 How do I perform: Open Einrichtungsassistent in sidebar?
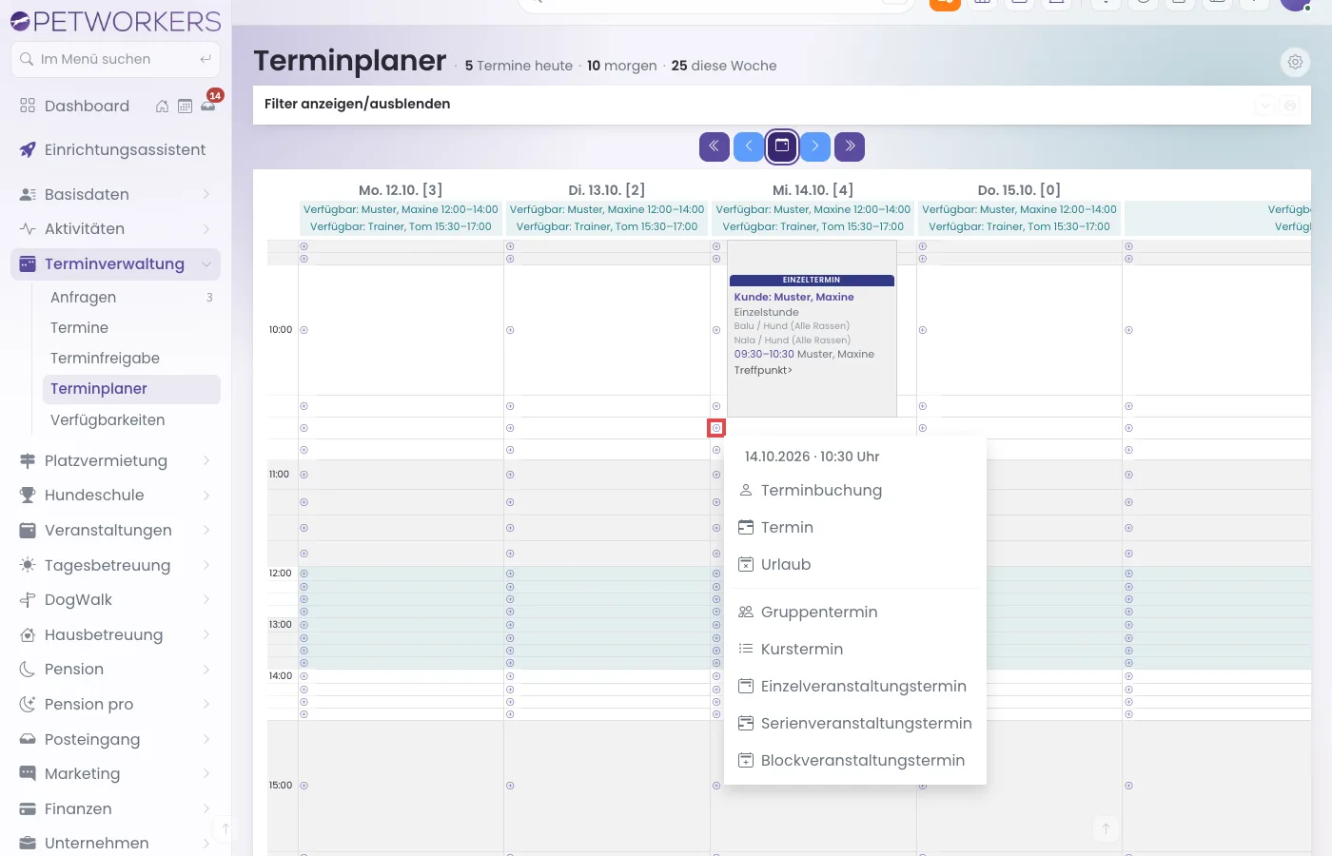coord(115,149)
